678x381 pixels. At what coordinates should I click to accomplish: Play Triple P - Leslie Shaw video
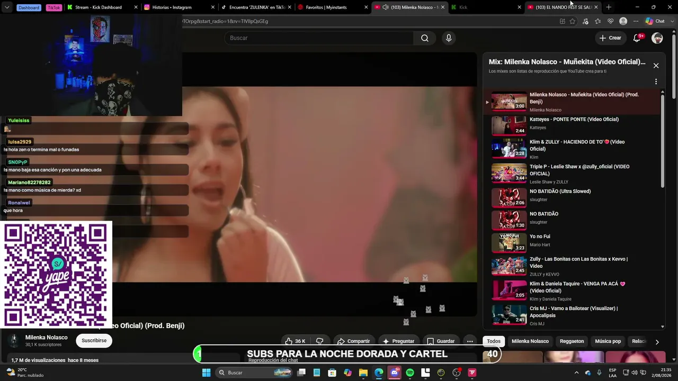point(573,174)
